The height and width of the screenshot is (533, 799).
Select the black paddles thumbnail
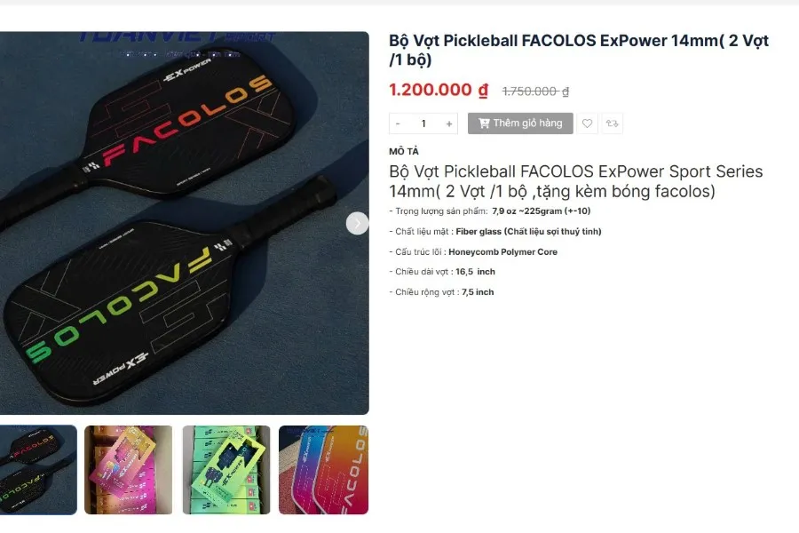[38, 470]
